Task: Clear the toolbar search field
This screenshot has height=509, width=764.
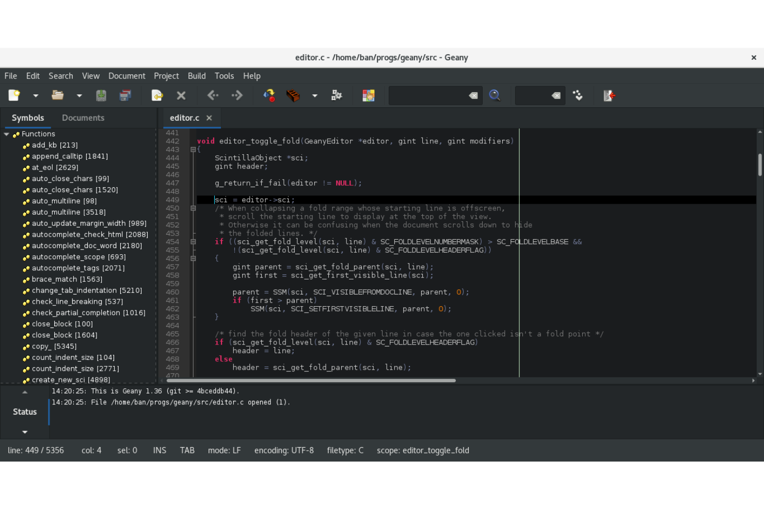Action: (473, 95)
